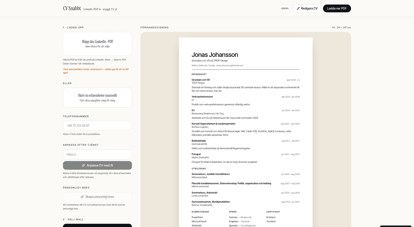414x227 pixels.
Task: Click the '2 · VÄLJ MALL' section label
Action: click(x=73, y=220)
